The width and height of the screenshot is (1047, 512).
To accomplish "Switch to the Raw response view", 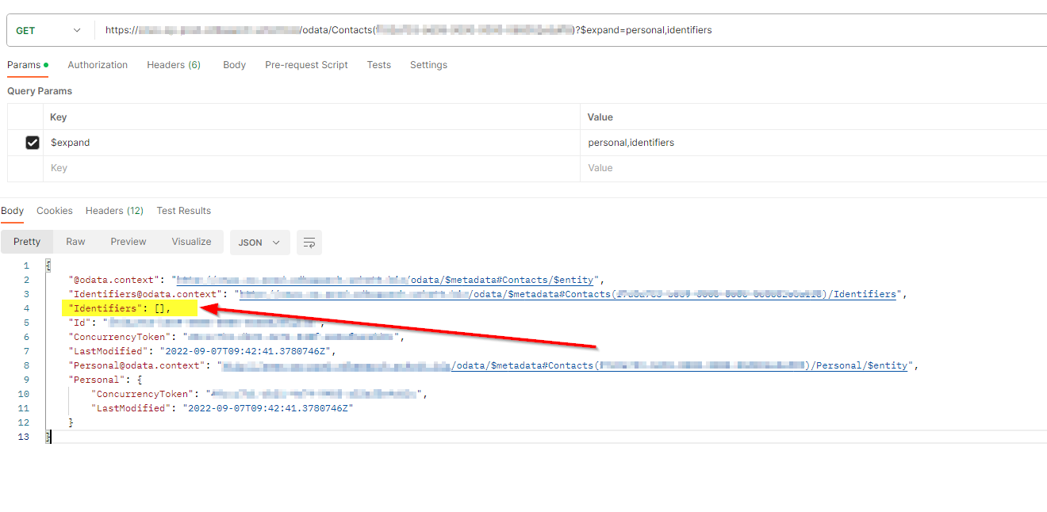I will (75, 241).
